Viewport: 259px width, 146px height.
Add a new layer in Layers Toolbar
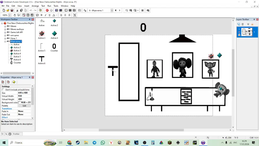(239, 24)
